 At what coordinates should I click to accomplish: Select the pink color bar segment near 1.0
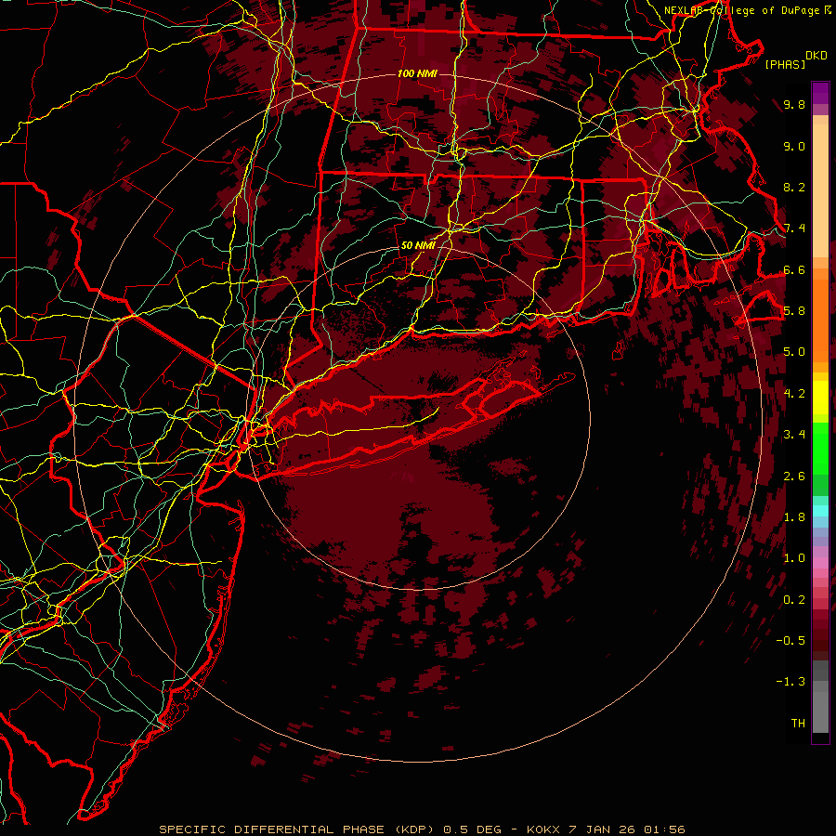point(820,563)
